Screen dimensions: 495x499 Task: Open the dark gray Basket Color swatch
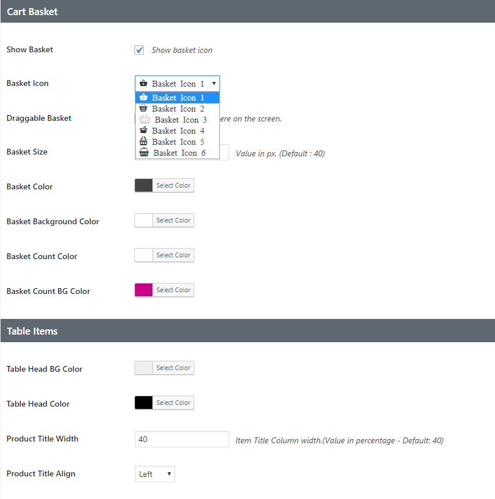click(x=144, y=185)
